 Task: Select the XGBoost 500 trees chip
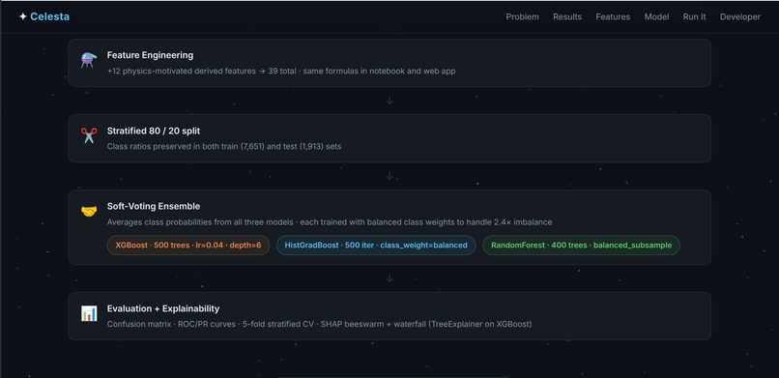pos(188,246)
